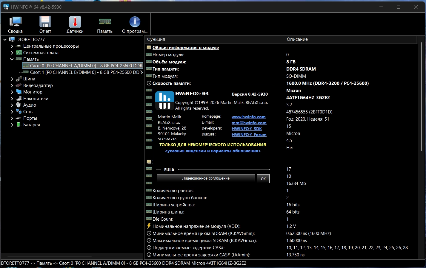
Task: Click the lightning icon beside Номинальное напряжение модуля
Action: (149, 226)
